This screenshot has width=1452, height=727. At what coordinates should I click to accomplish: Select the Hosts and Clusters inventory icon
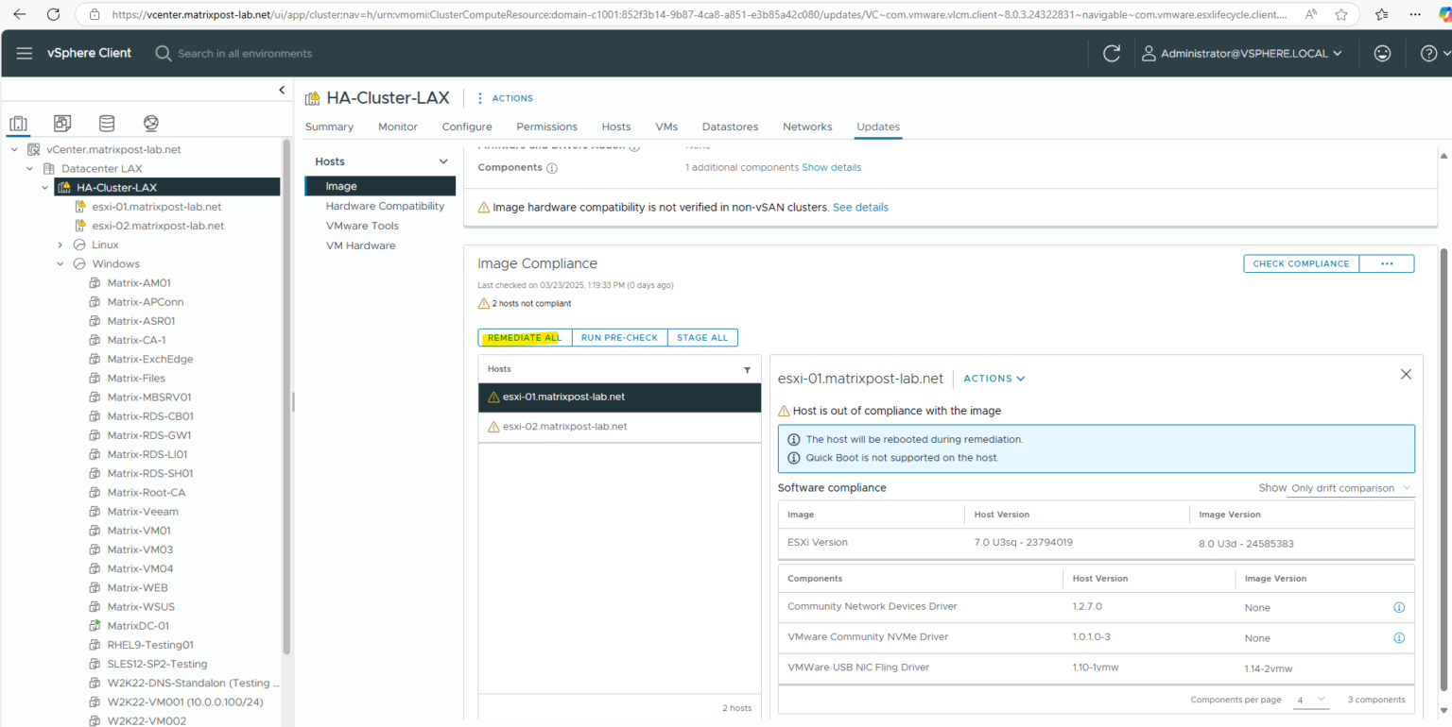(x=19, y=123)
